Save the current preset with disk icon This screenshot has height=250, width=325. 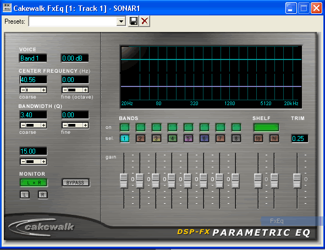pyautogui.click(x=133, y=21)
